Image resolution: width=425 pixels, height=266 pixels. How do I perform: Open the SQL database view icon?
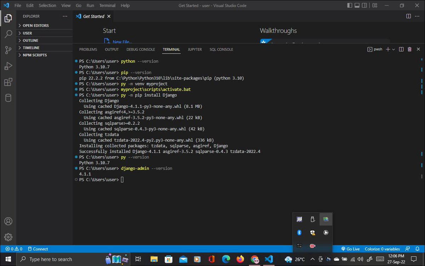[8, 98]
